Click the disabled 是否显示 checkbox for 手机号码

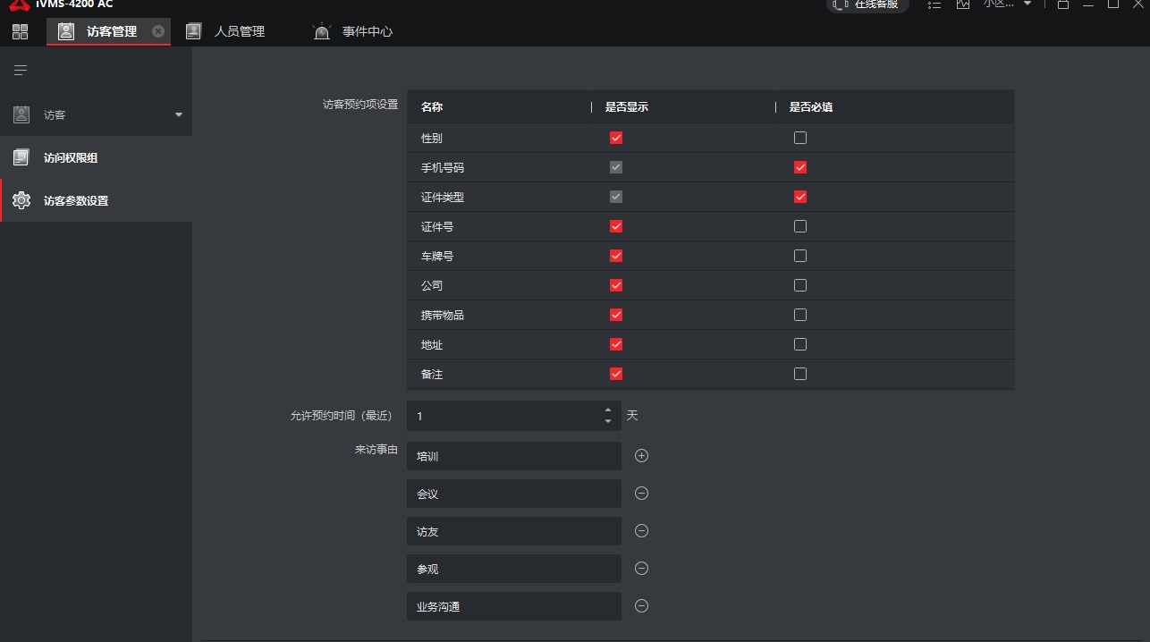[616, 167]
